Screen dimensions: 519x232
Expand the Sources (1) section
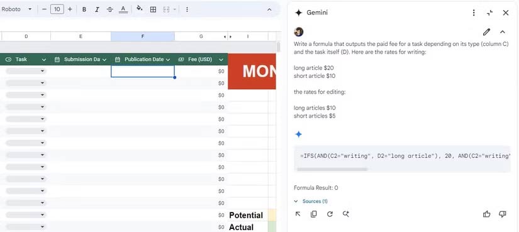[x=311, y=201]
